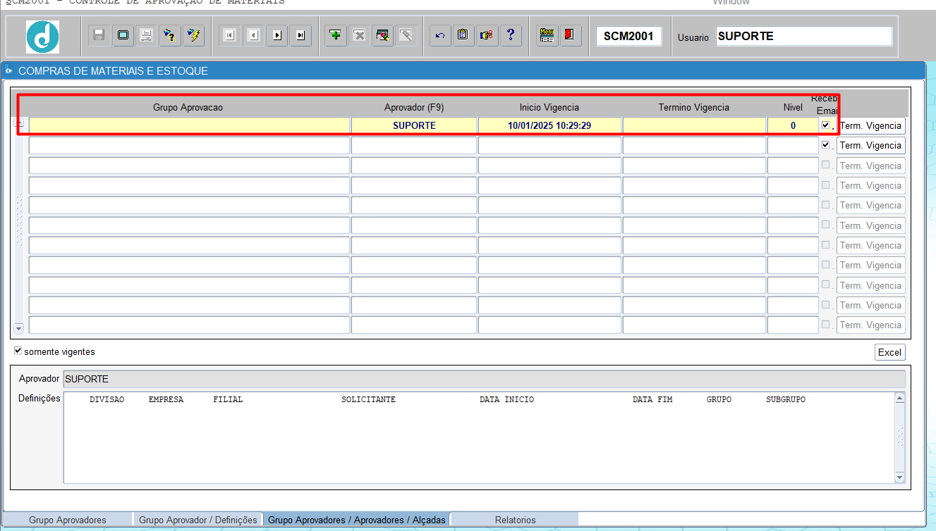Click the Enter Query icon with question mark

tap(170, 35)
